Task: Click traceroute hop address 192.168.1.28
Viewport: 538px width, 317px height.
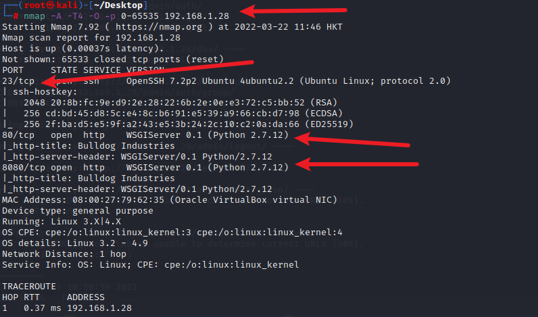Action: point(99,308)
